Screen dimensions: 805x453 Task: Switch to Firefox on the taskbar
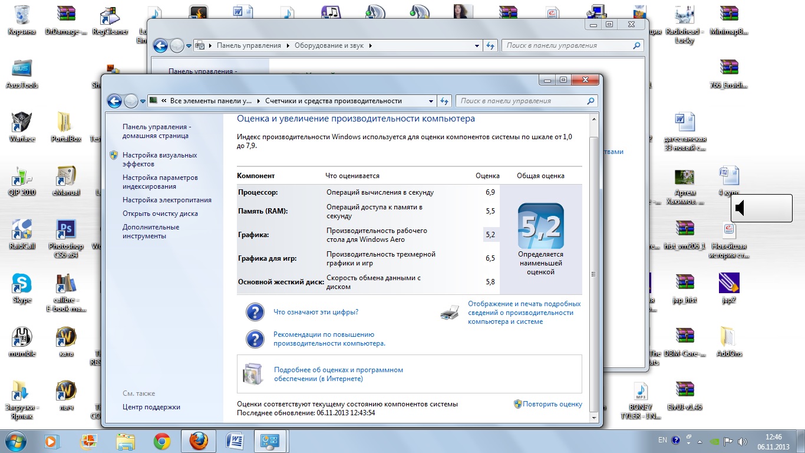(x=199, y=441)
